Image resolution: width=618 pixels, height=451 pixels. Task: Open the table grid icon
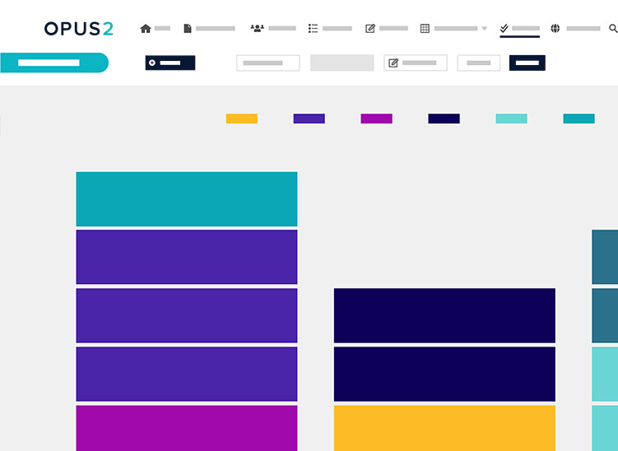tap(425, 29)
